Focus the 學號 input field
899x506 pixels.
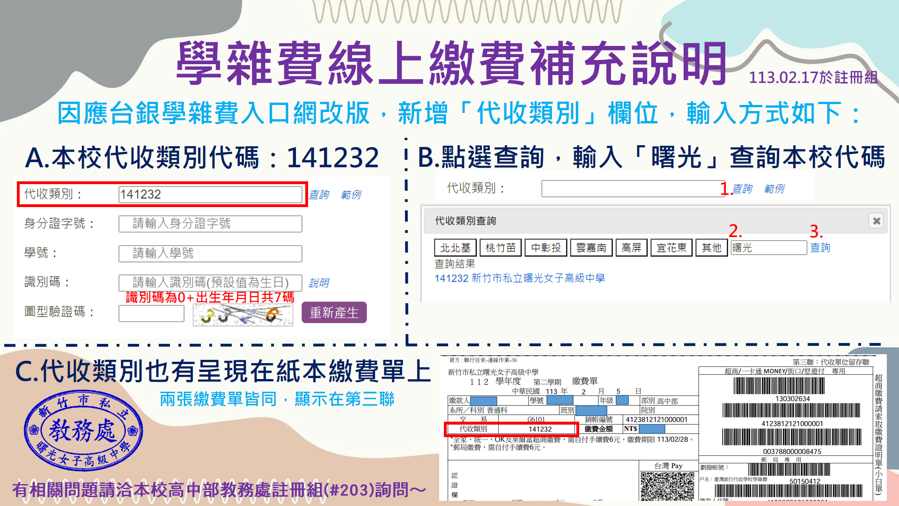tap(210, 253)
